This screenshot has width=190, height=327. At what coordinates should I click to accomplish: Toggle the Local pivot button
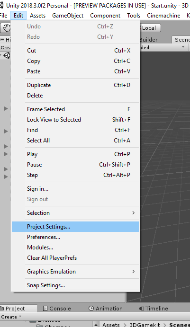point(150,28)
